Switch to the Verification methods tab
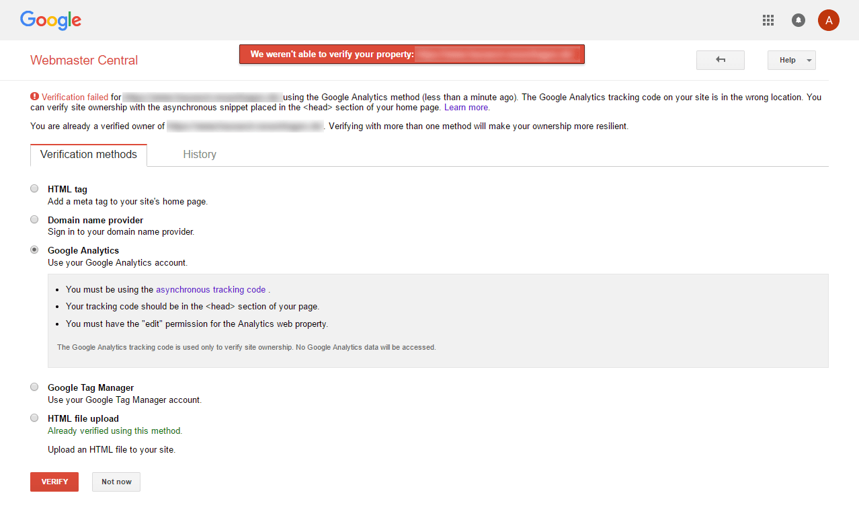Viewport: 859px width, 528px height. (89, 155)
